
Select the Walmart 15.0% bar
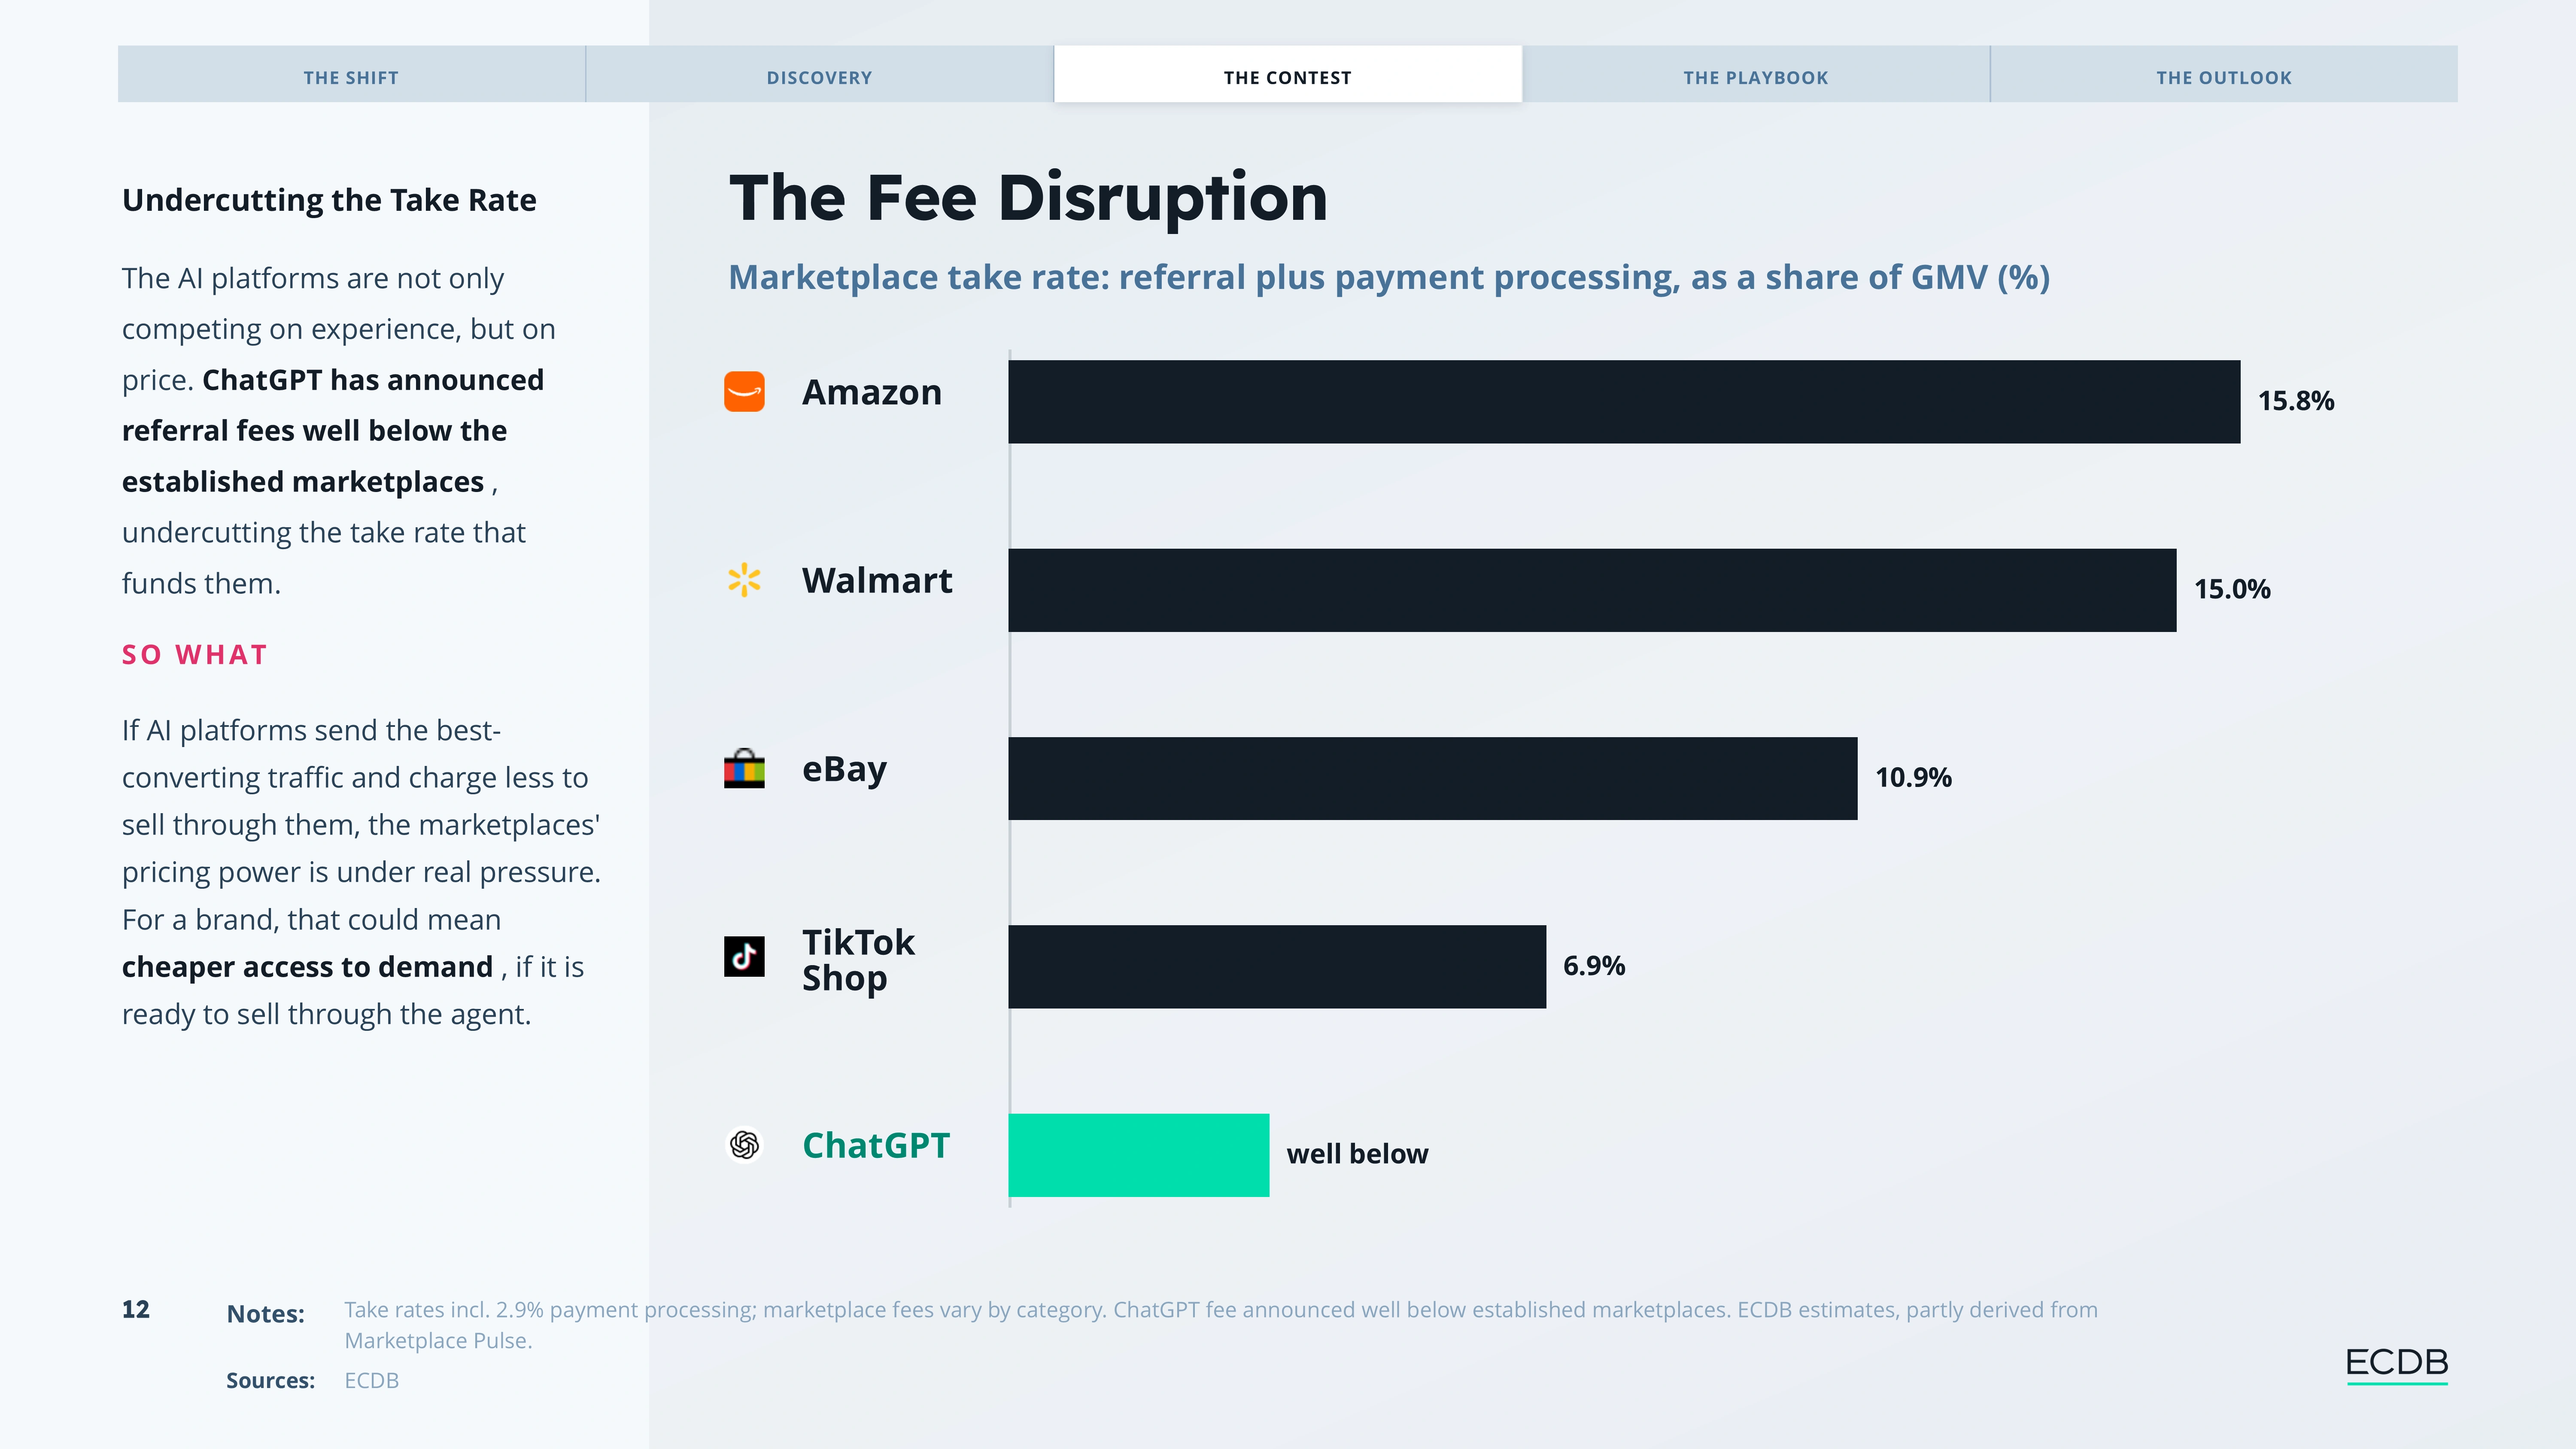coord(1592,590)
